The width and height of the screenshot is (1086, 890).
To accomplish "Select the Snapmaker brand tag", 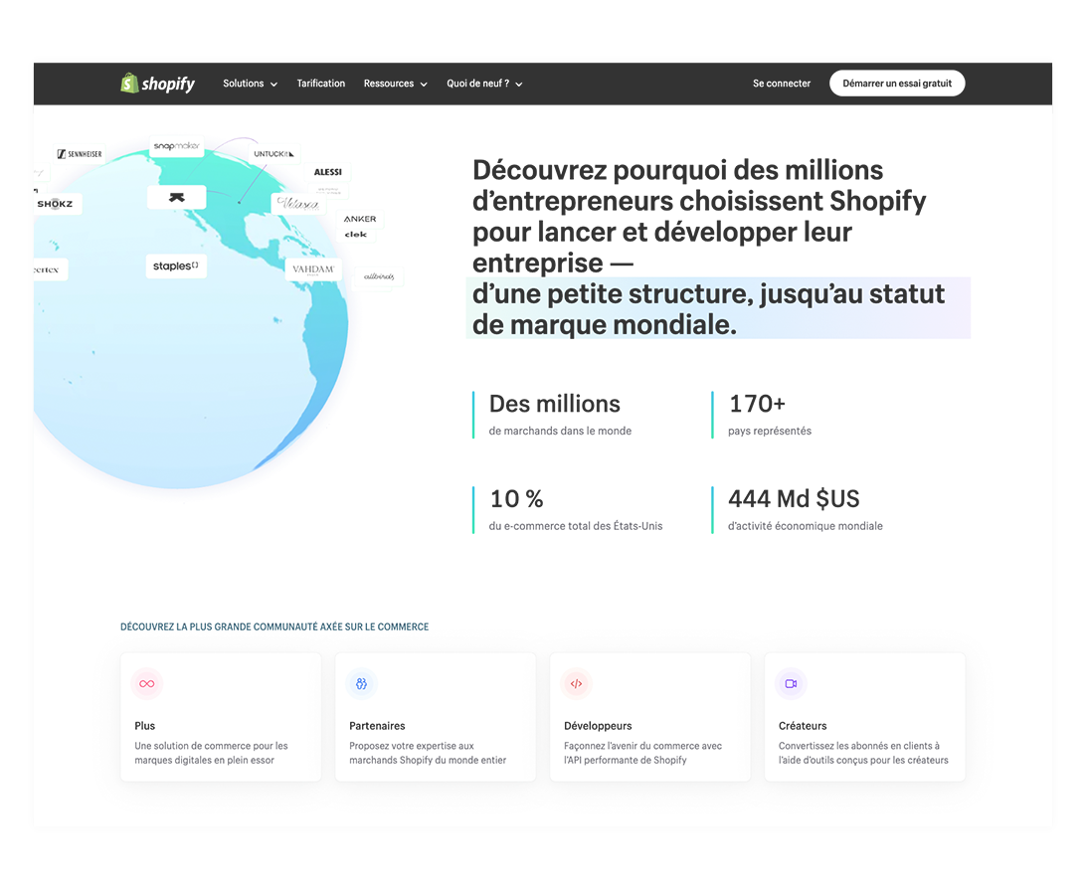I will click(177, 146).
